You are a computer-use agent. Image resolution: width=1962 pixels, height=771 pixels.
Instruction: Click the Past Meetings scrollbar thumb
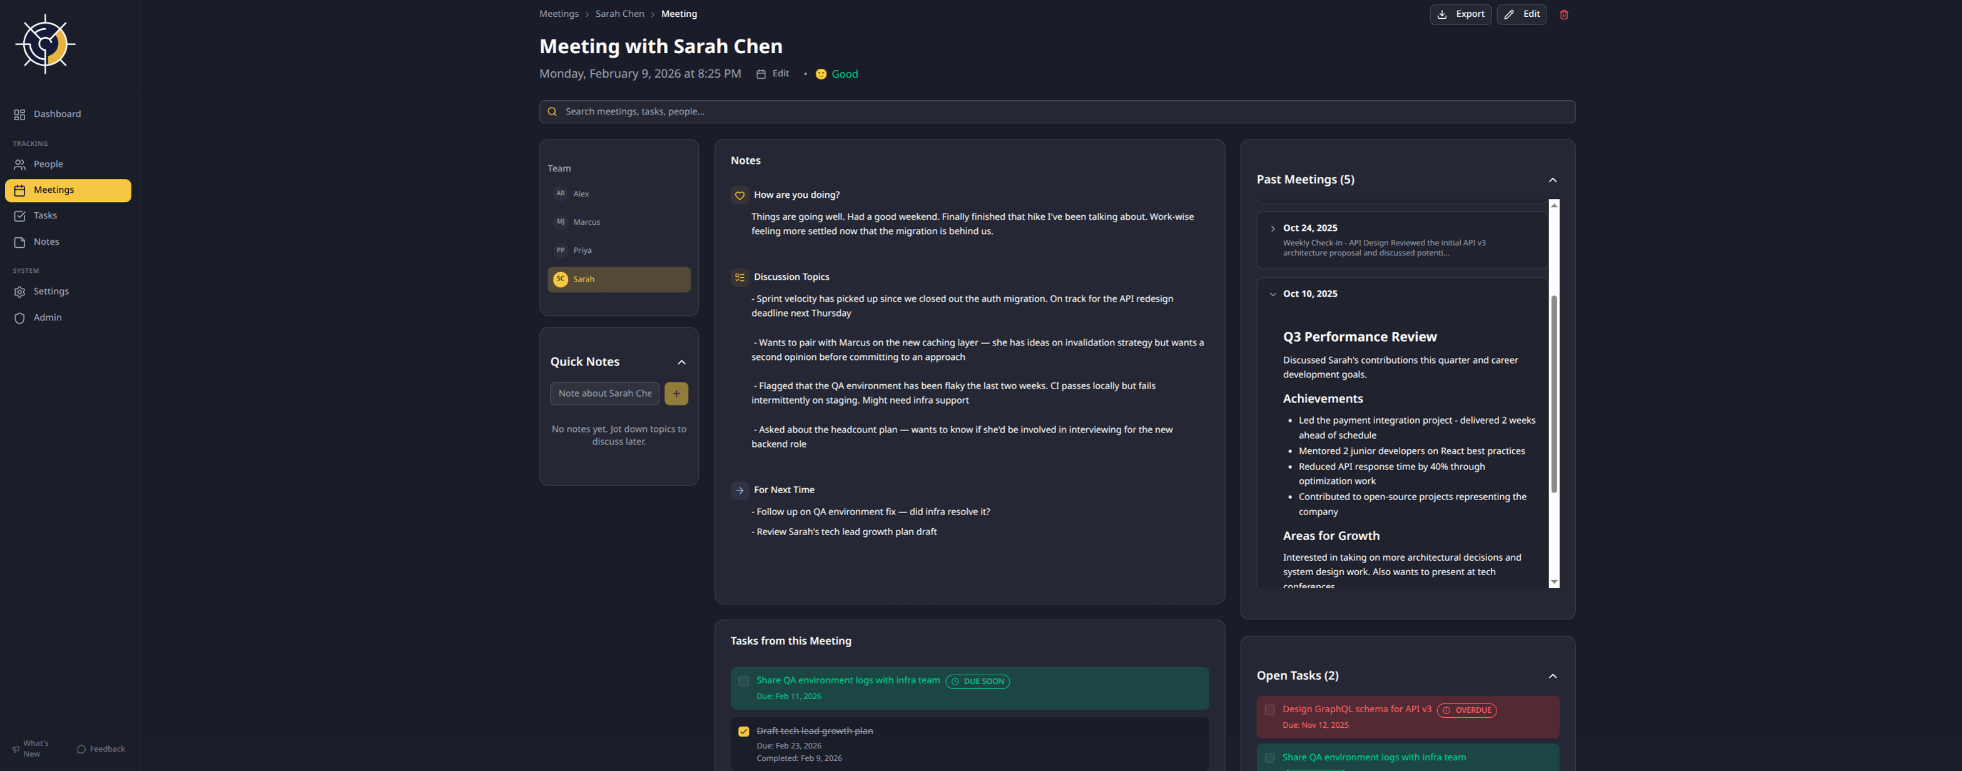coord(1553,392)
